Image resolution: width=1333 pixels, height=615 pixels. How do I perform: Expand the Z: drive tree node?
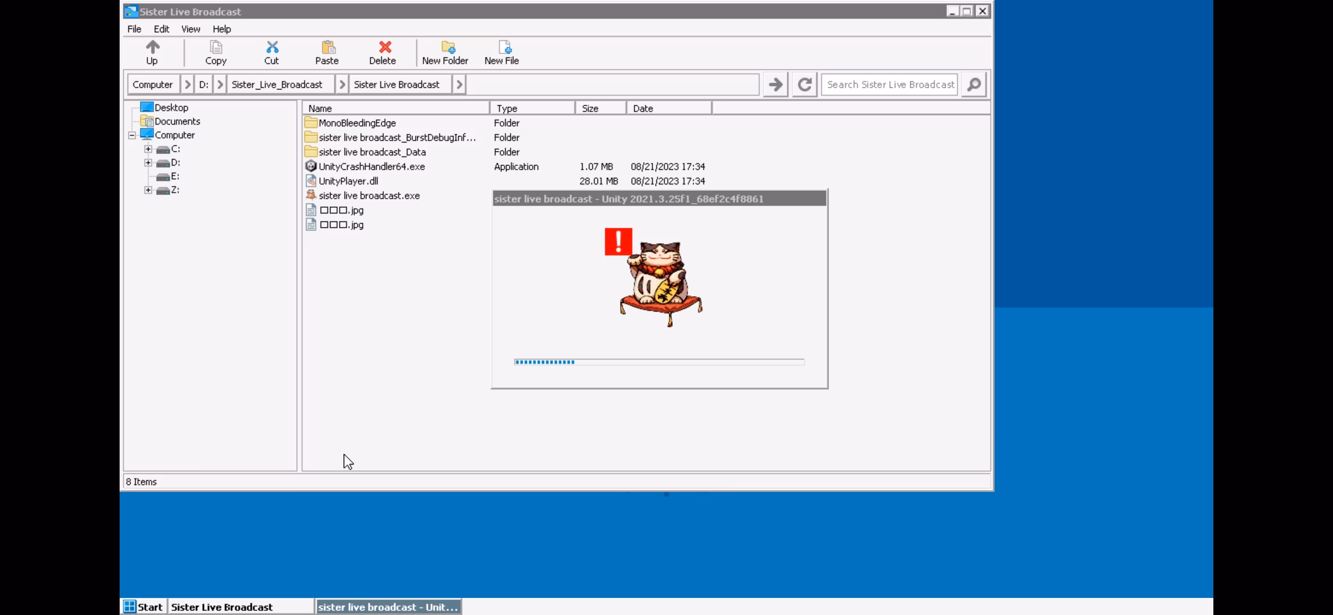click(x=148, y=190)
